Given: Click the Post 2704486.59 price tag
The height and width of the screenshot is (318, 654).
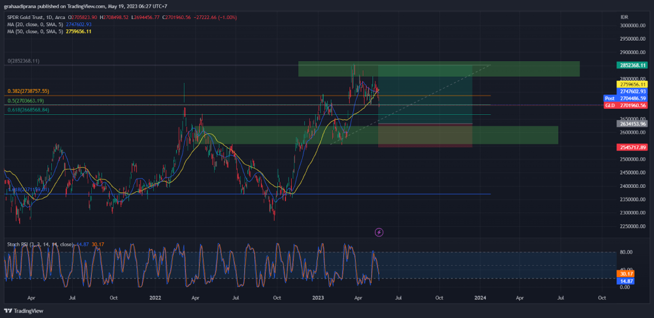Looking at the screenshot, I should (626, 98).
